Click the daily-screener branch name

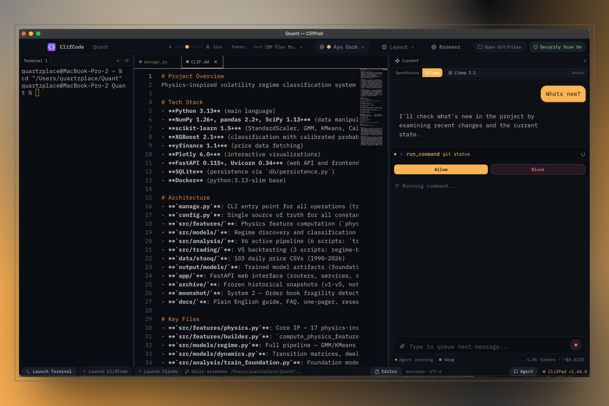pos(209,371)
